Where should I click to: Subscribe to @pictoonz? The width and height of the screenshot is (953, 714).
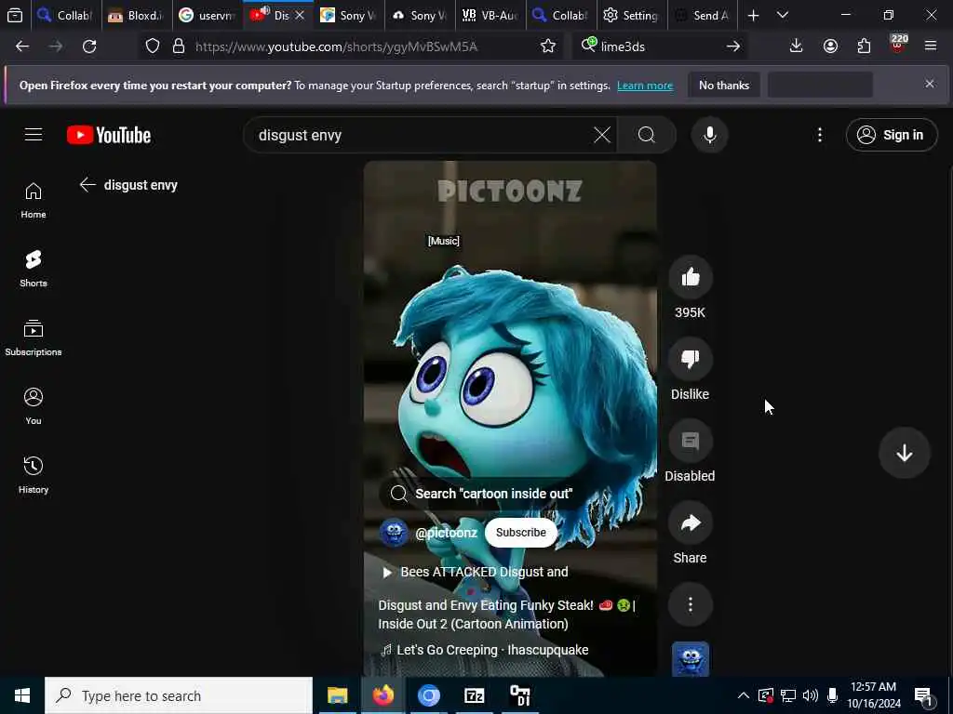[x=521, y=533]
